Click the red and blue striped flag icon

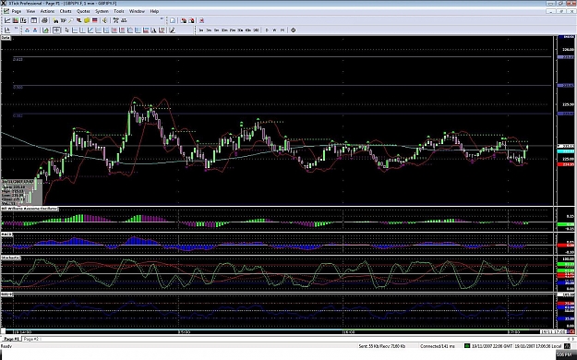(x=94, y=20)
